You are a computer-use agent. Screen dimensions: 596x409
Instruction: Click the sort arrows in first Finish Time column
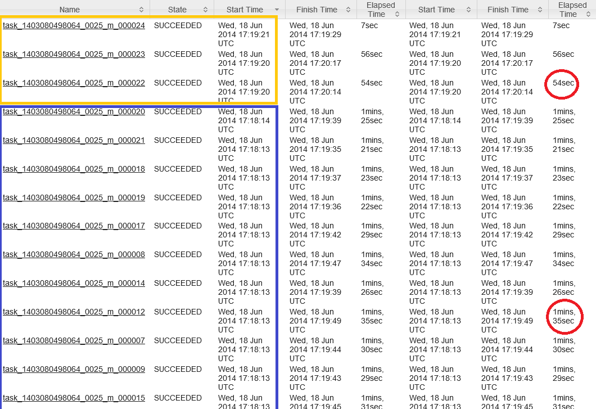(x=349, y=10)
